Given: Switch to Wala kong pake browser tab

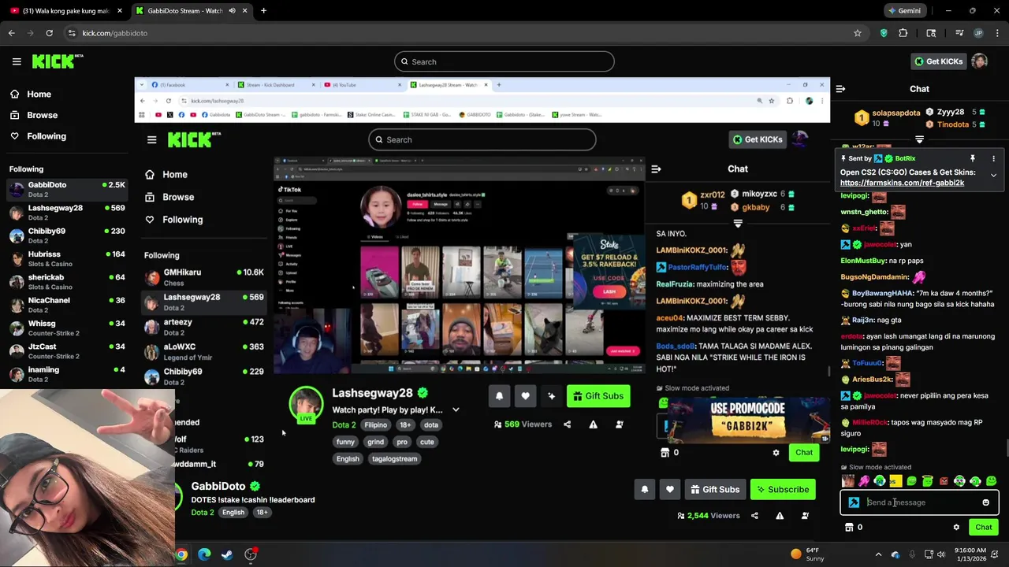Looking at the screenshot, I should click(x=65, y=11).
